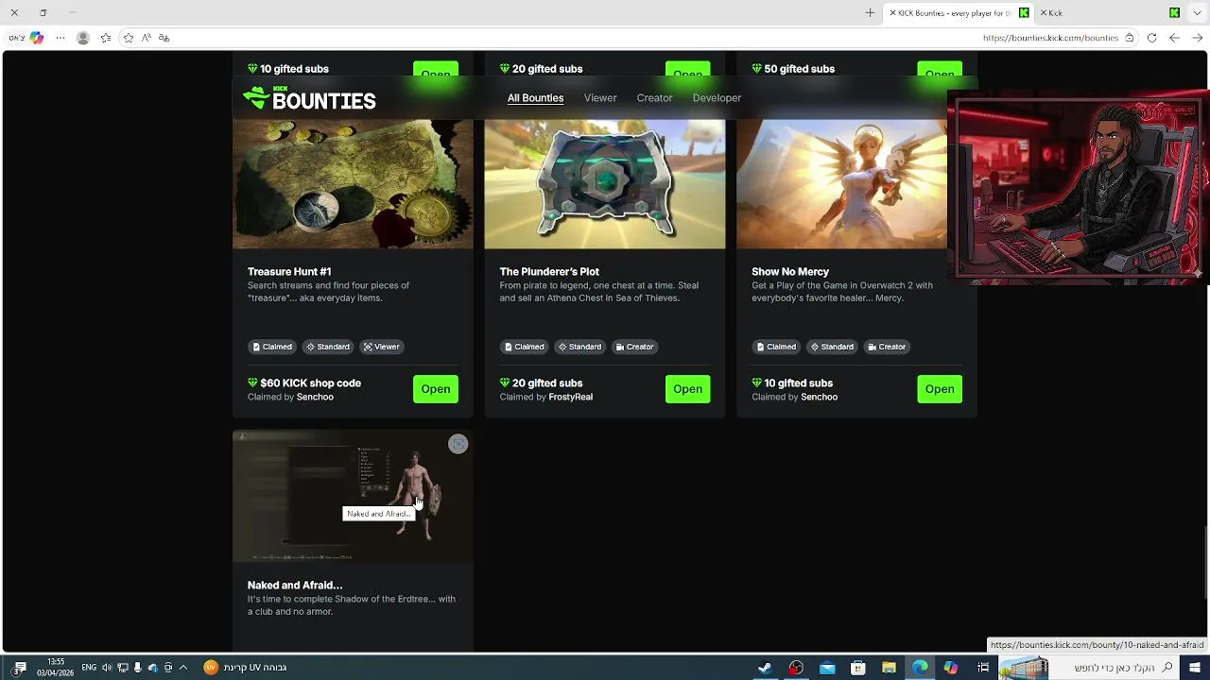
Task: Open Steam from the taskbar
Action: 765,668
